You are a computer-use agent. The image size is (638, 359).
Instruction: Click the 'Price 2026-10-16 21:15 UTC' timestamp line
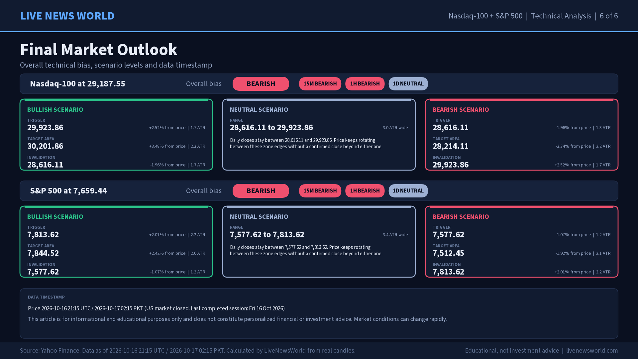click(x=156, y=308)
